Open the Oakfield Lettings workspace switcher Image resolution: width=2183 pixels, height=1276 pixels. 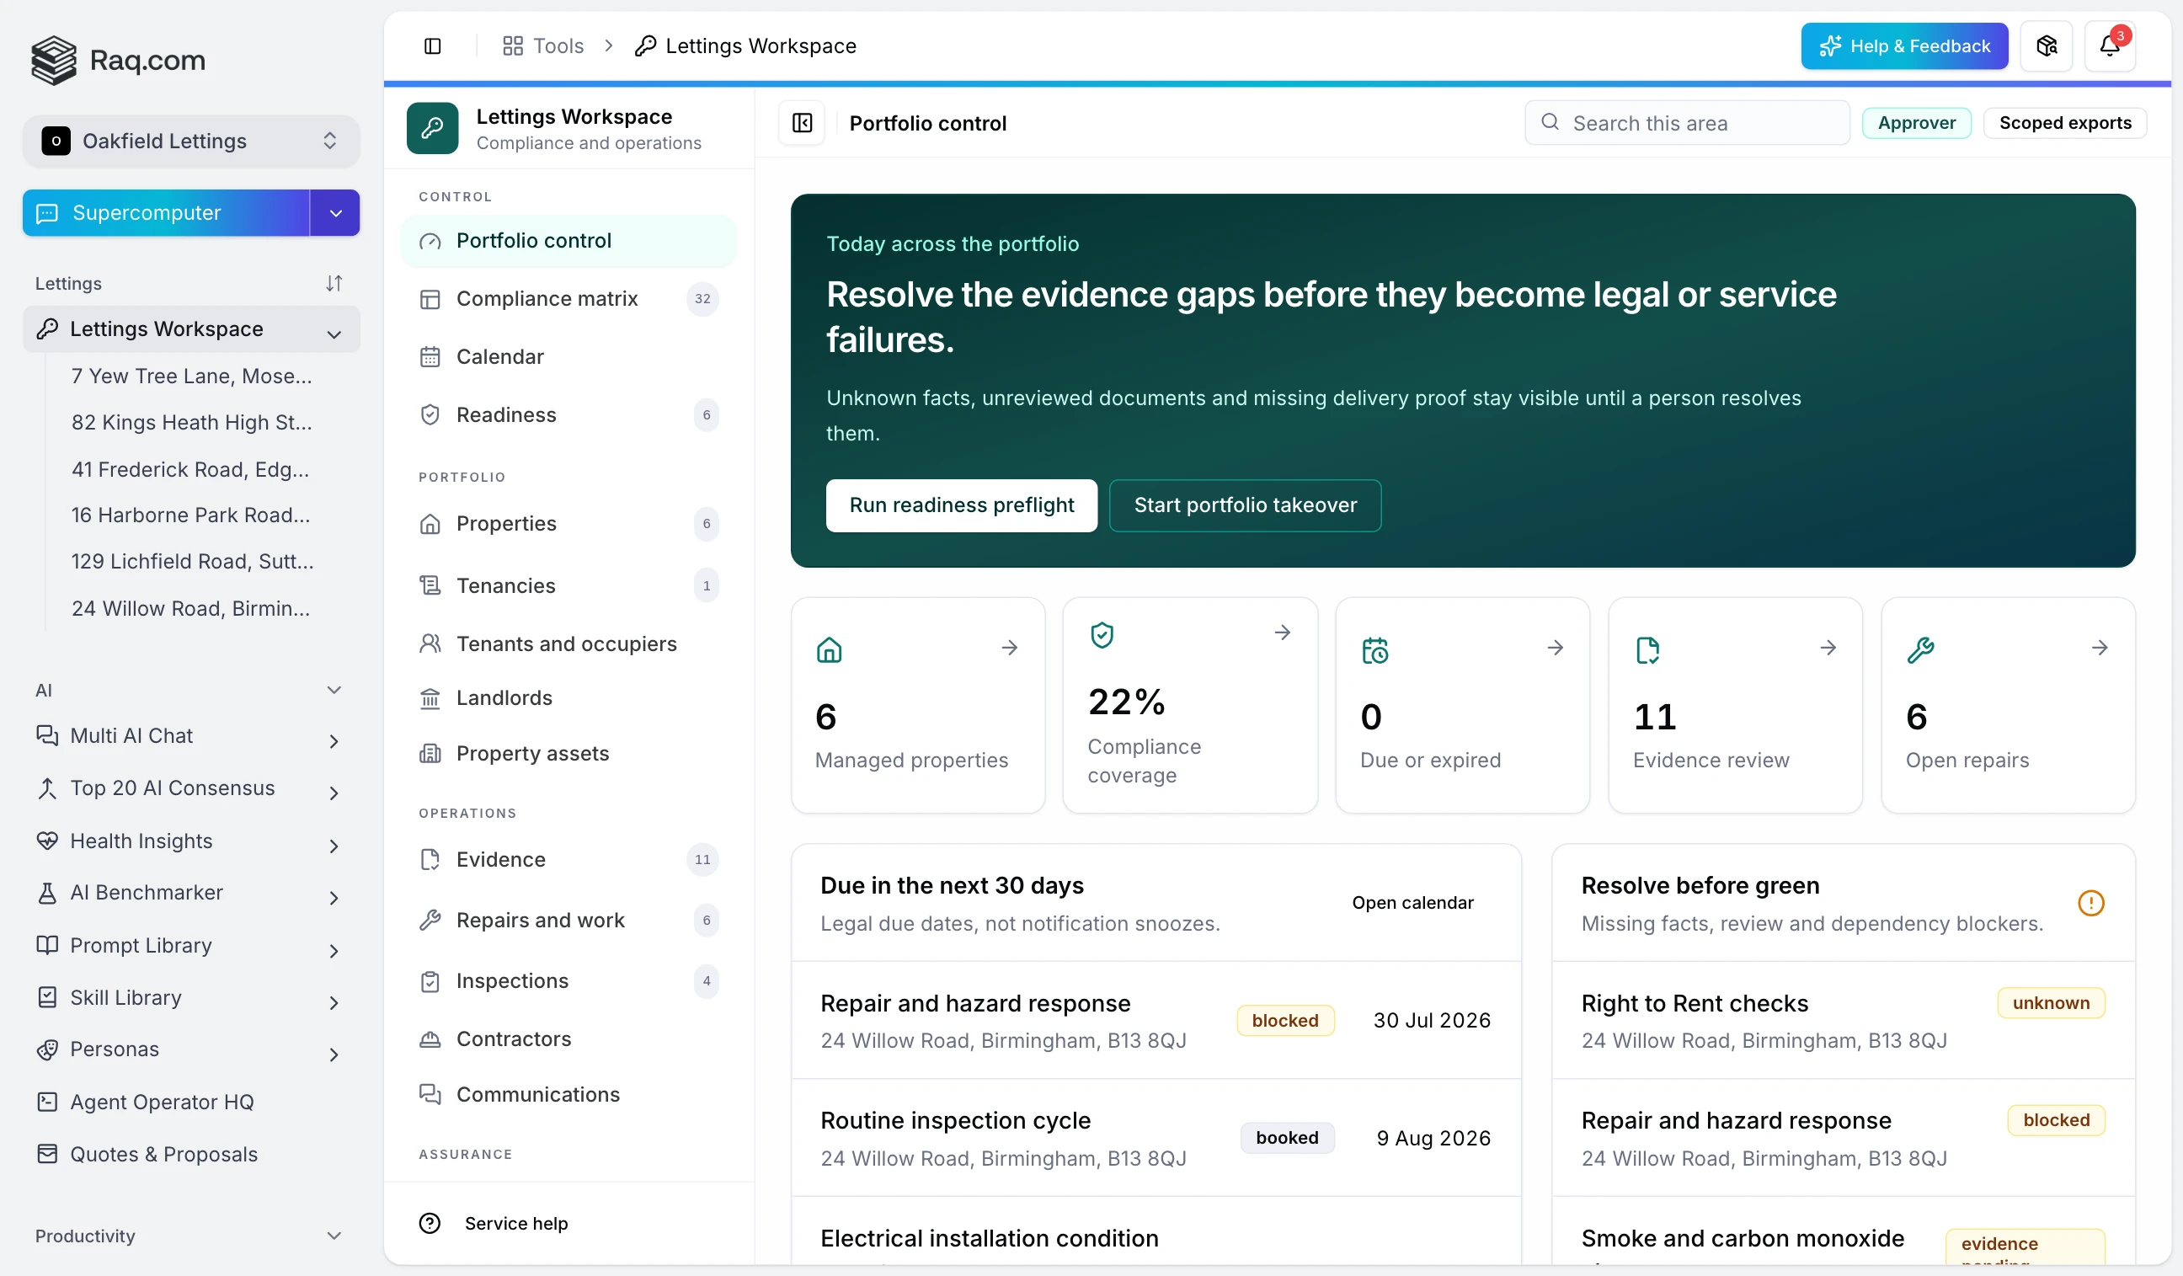coord(190,141)
